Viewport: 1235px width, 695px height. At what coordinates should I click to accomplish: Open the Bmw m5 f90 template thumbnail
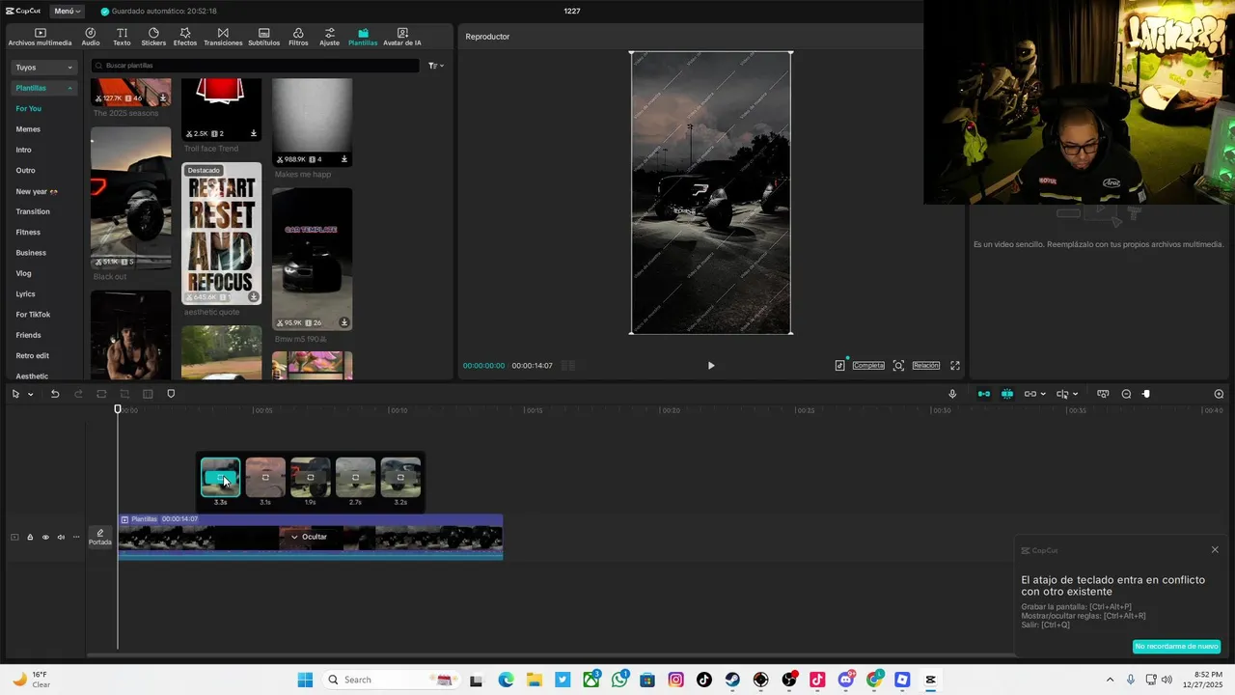point(312,259)
